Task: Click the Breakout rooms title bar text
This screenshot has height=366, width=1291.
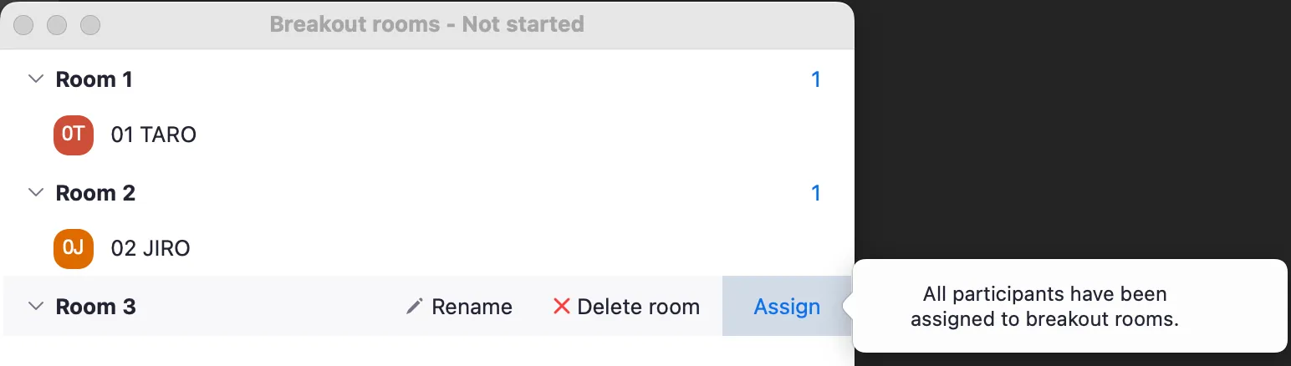Action: coord(426,24)
